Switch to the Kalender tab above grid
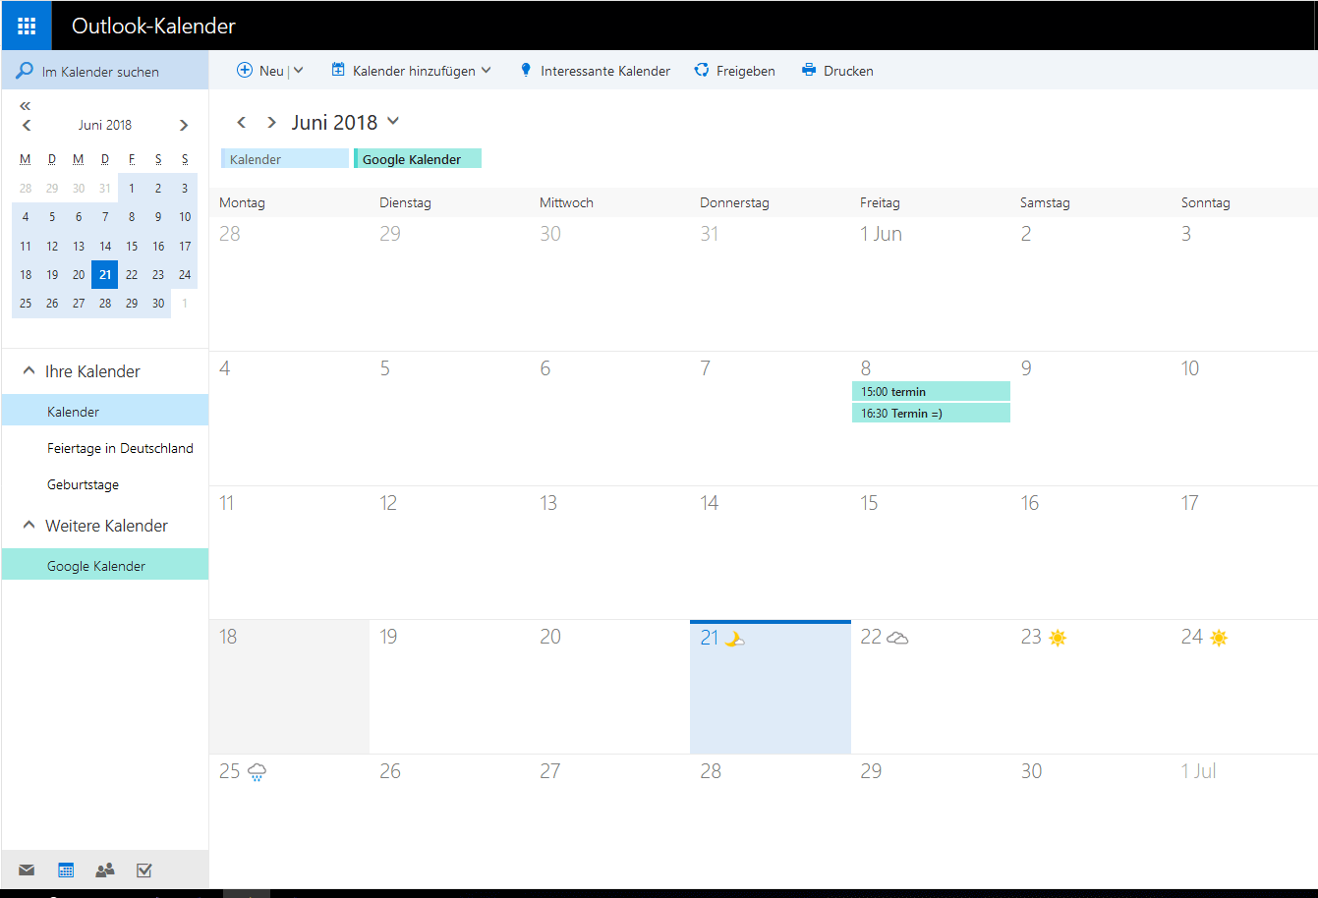The width and height of the screenshot is (1318, 898). click(285, 158)
